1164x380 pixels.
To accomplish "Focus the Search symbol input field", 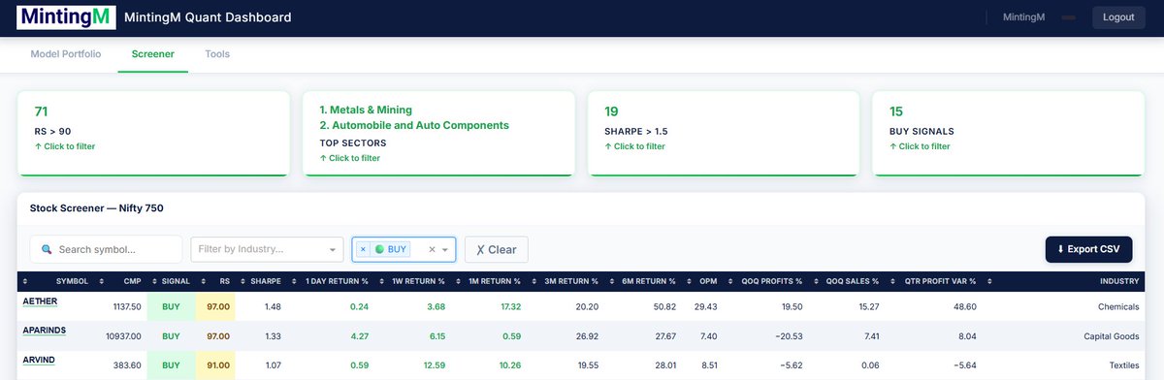I will pos(106,249).
